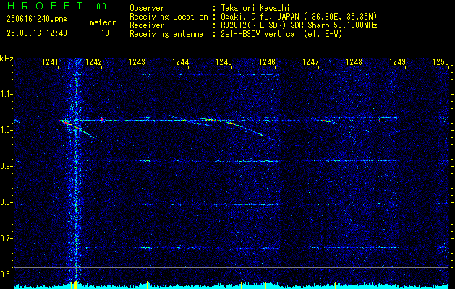
Task: Click the 0.8 frequency axis label
Action: pyautogui.click(x=6, y=202)
